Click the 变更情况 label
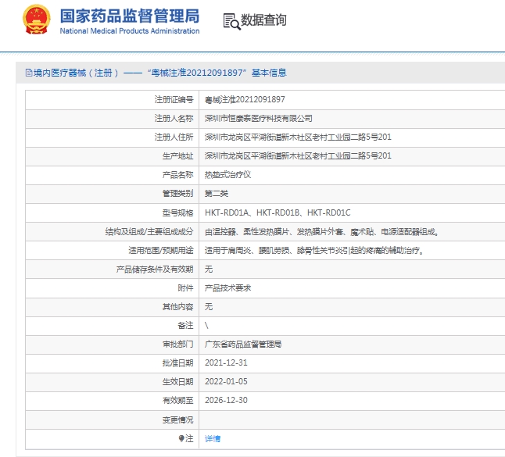The image size is (505, 457). (x=177, y=420)
